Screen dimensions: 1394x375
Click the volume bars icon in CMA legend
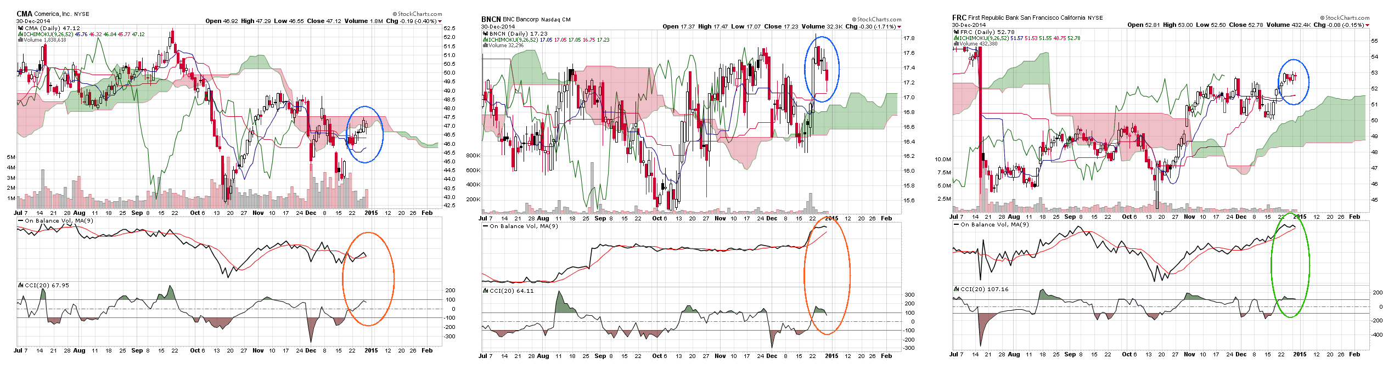point(20,40)
